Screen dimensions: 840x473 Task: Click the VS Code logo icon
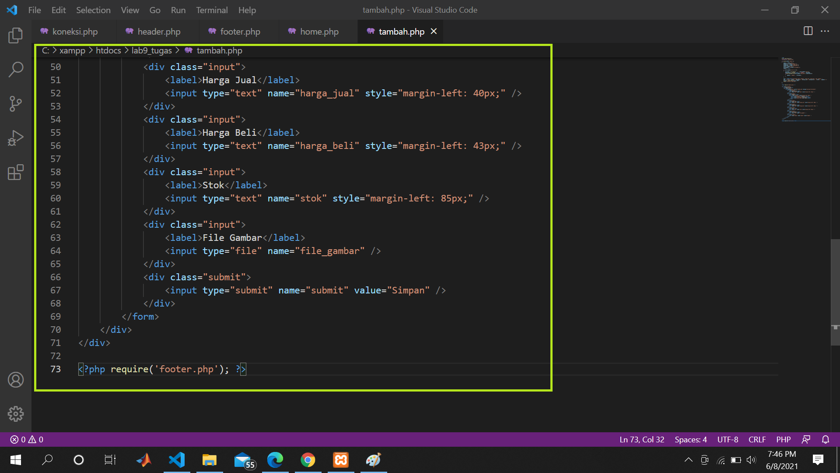[x=12, y=10]
